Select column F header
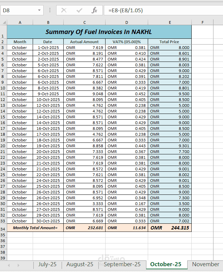 202,22
